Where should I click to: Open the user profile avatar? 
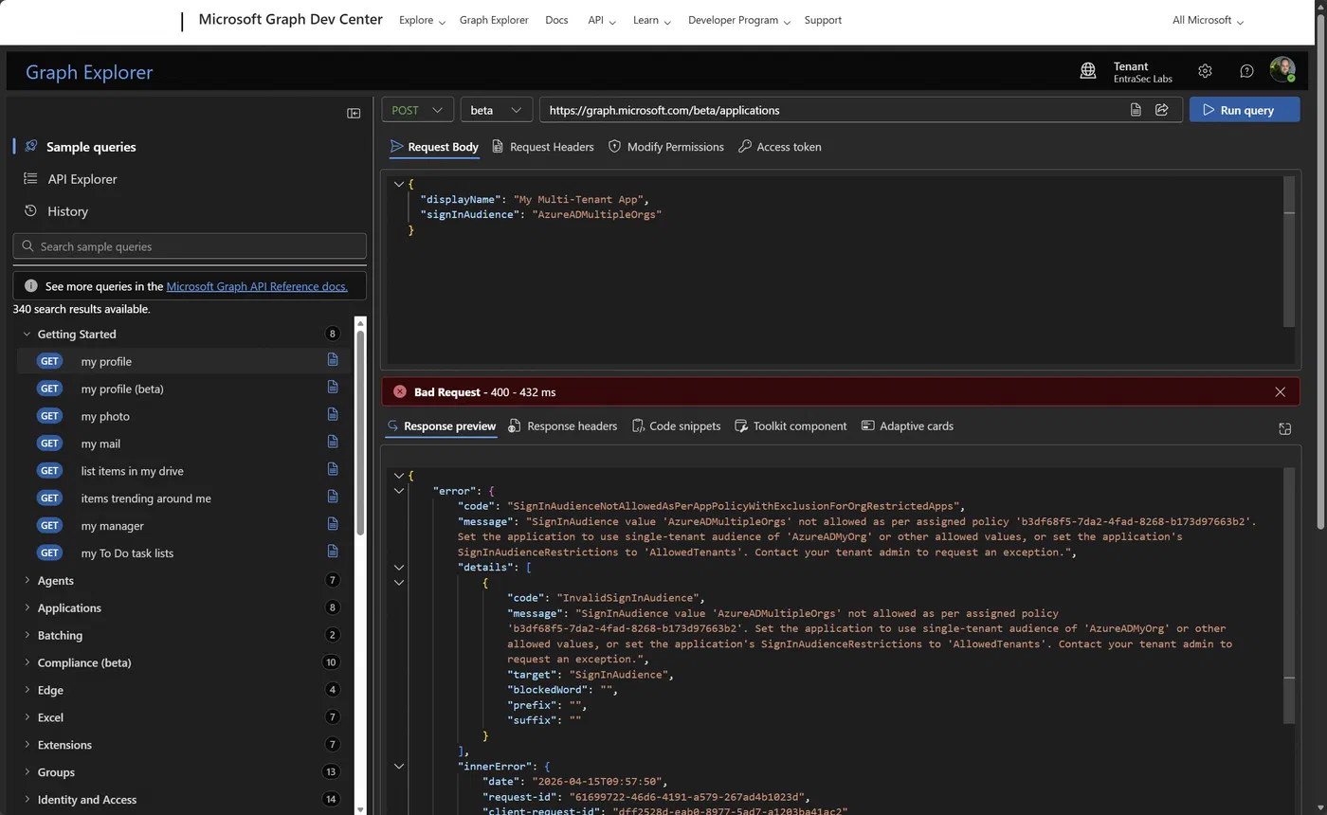[1282, 70]
